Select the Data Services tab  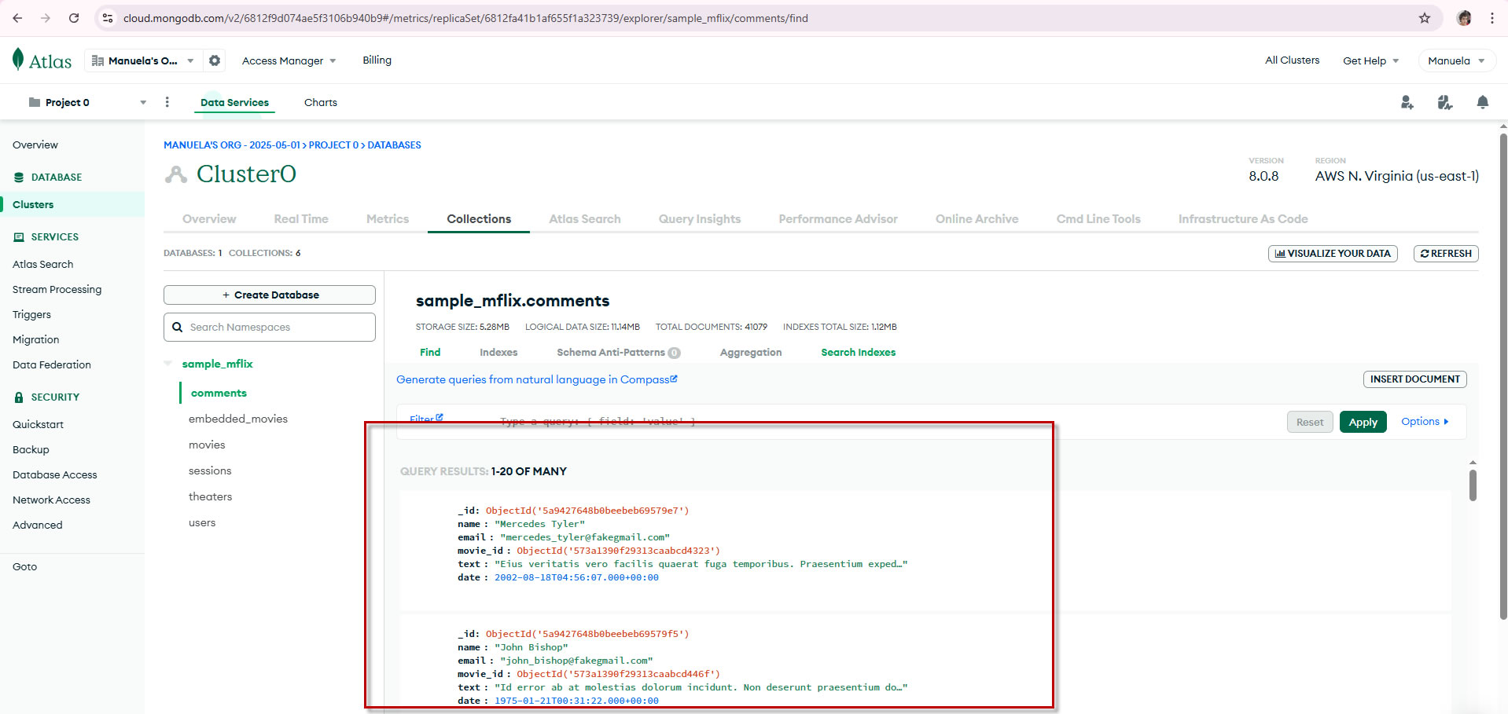[234, 102]
